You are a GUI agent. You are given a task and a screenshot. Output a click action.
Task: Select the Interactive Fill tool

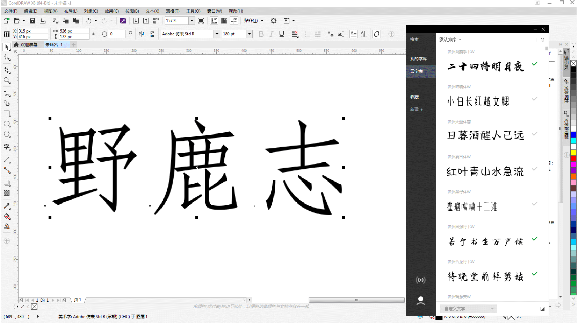[x=7, y=216]
